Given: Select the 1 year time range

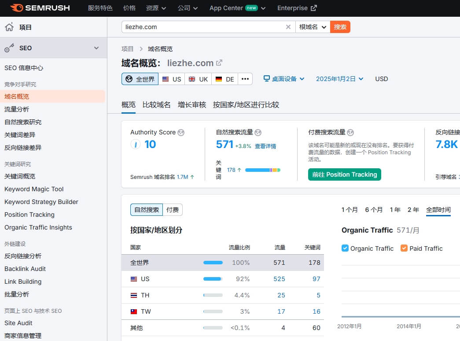Looking at the screenshot, I should [395, 210].
